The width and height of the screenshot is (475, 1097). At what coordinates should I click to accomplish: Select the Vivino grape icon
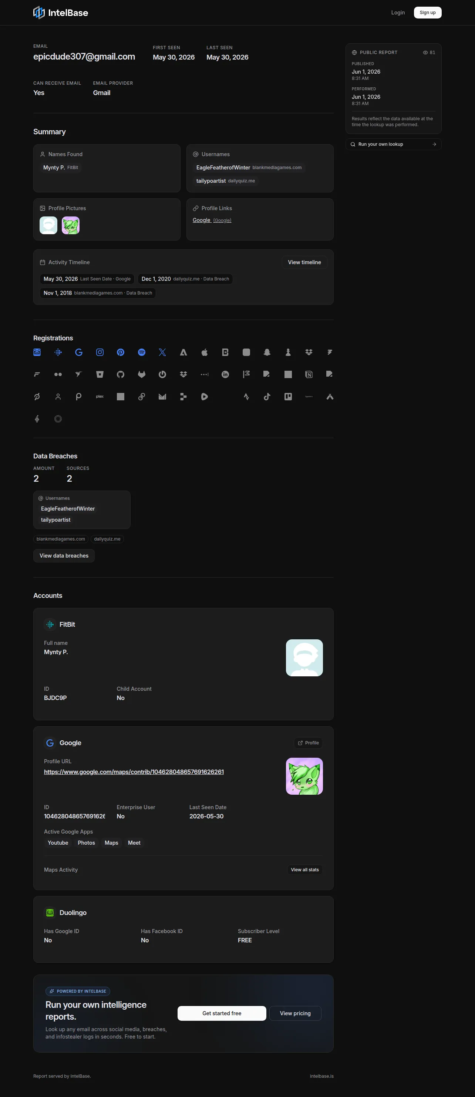37,418
